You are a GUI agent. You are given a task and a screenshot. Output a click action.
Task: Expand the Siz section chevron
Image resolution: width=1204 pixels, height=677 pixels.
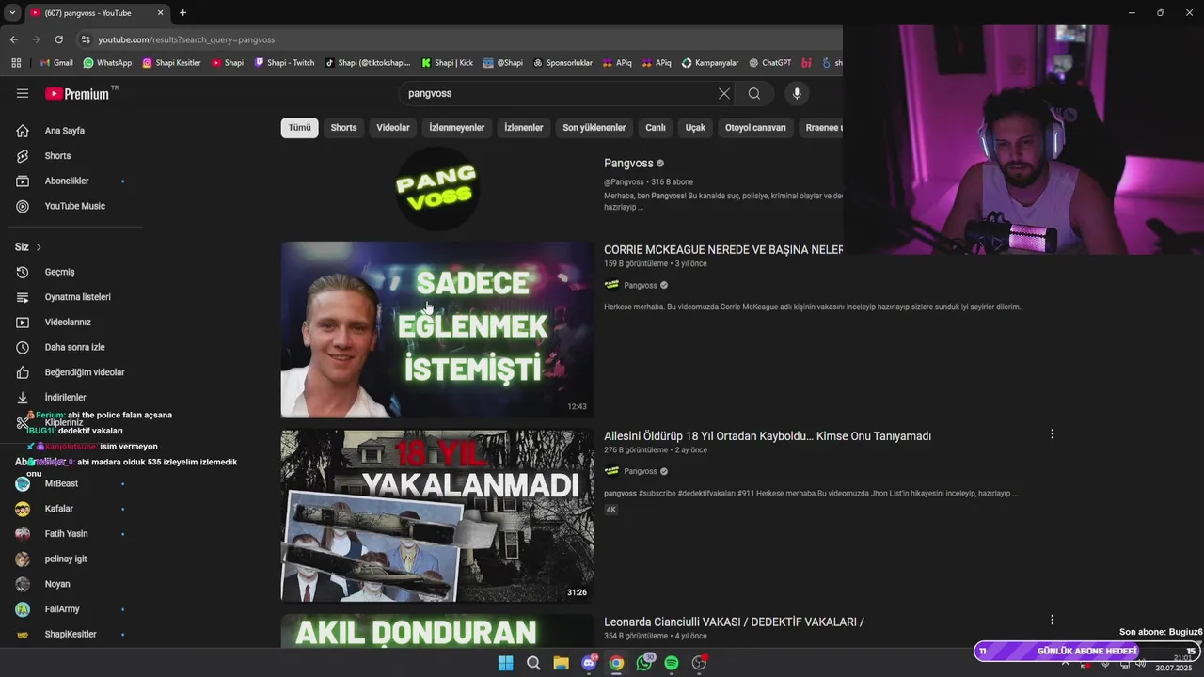click(x=39, y=247)
